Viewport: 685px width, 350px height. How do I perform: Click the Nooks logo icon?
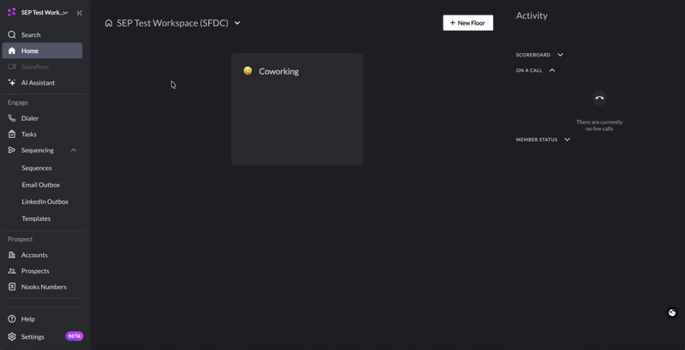click(12, 12)
